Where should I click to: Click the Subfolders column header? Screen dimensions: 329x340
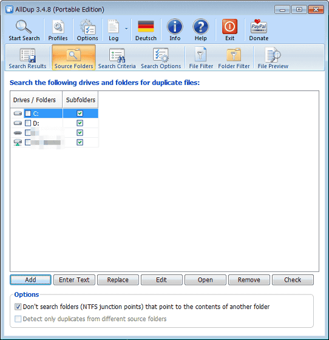pos(80,100)
